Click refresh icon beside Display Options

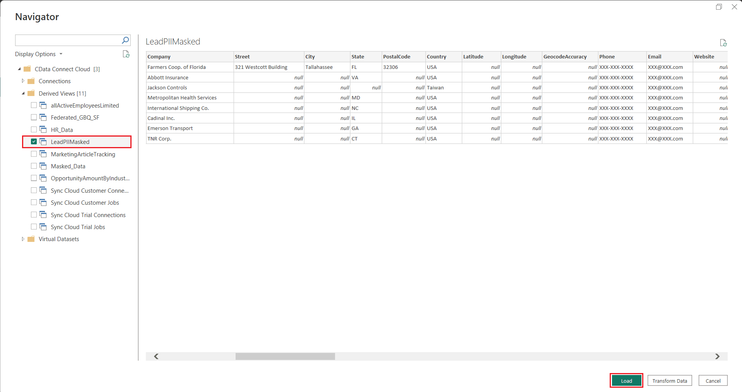coord(126,54)
